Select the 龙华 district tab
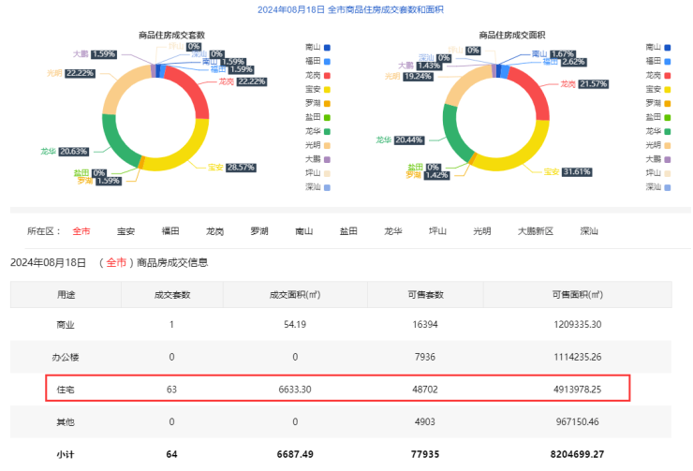Screen dimensions: 693x471 392,230
